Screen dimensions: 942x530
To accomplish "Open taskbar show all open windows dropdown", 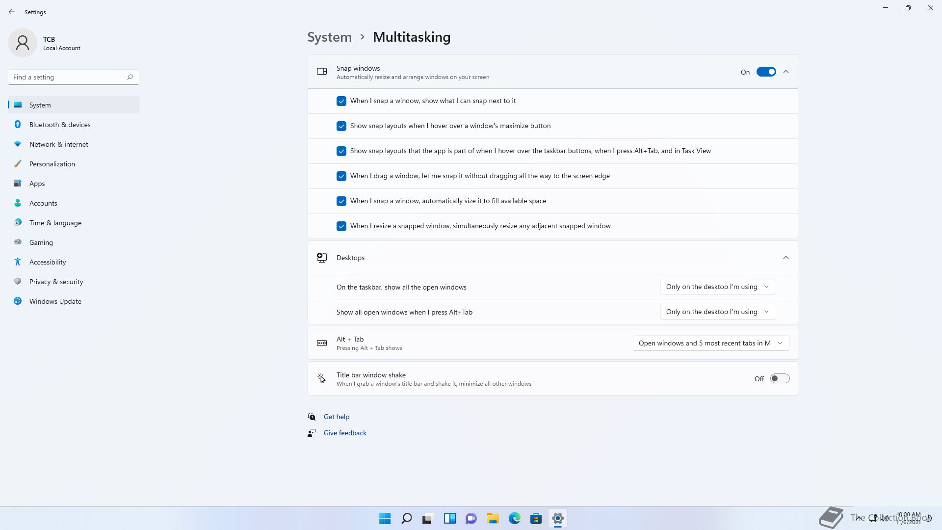I will 717,287.
